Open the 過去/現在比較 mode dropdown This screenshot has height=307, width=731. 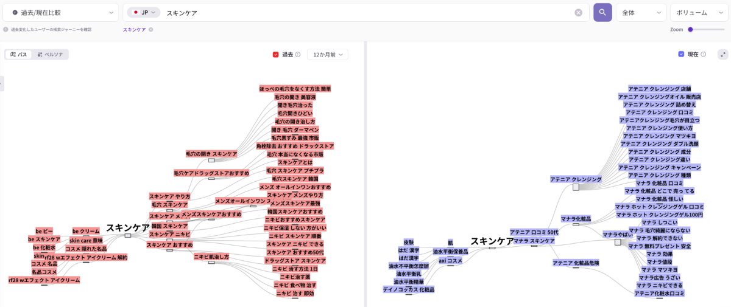[61, 12]
